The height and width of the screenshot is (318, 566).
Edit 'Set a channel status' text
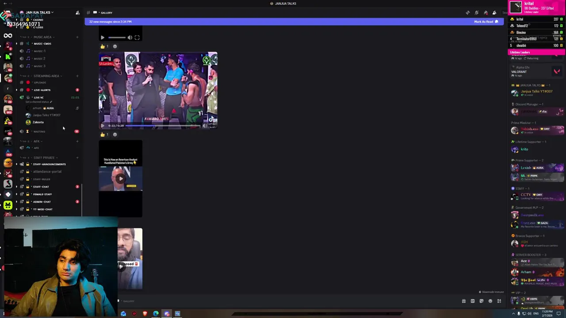coord(38,102)
